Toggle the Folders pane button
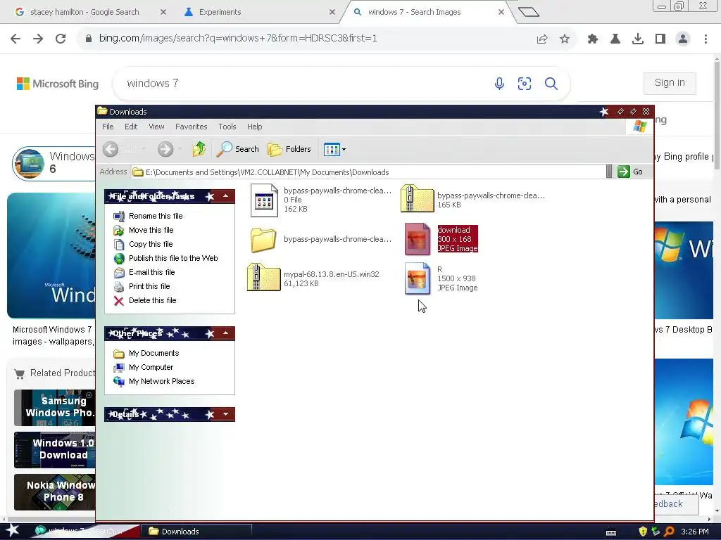Screen dimensions: 721x540 (289, 149)
